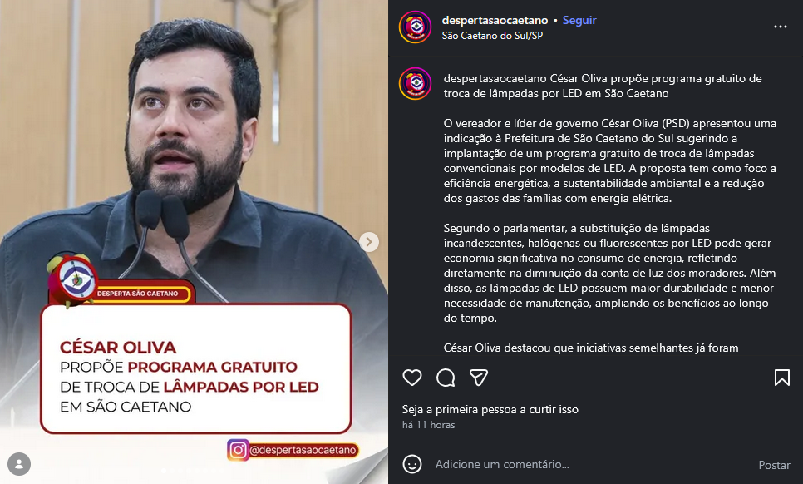Open the São Caetano do Sul/SP location
Viewport: 803px width, 484px height.
(492, 35)
